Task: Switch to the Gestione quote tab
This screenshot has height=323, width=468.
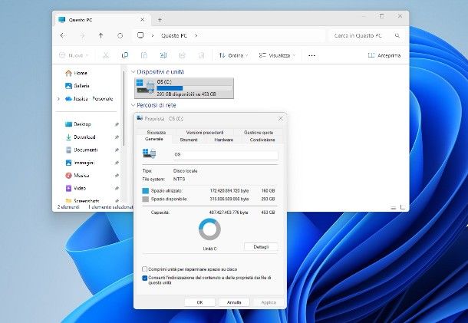Action: point(259,132)
